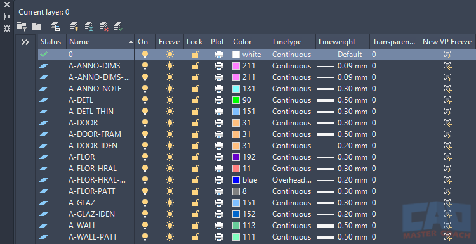Change lineweight of A-WALL layer
476x244 pixels.
tap(342, 226)
